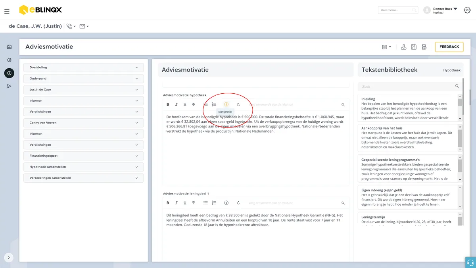
Task: Click the calculator plus icon in header
Action: pos(424,47)
